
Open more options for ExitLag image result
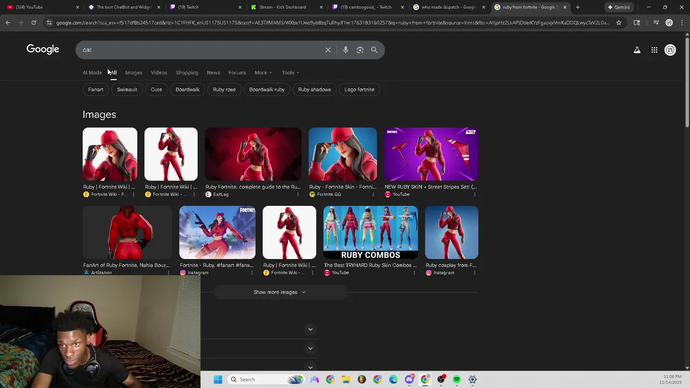click(298, 195)
